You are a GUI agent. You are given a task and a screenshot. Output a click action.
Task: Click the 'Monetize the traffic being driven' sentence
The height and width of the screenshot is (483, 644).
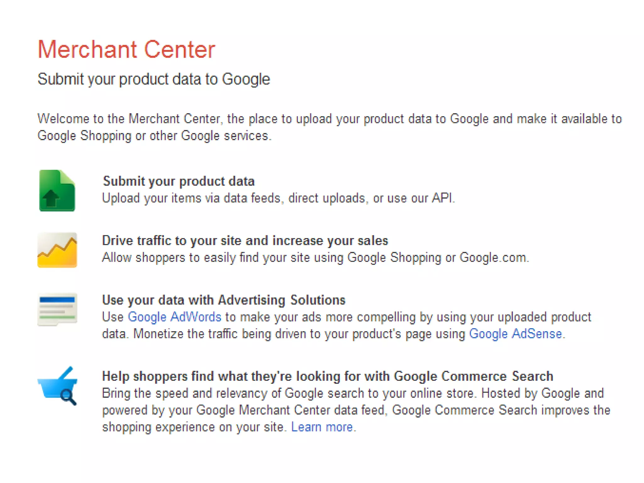click(299, 334)
